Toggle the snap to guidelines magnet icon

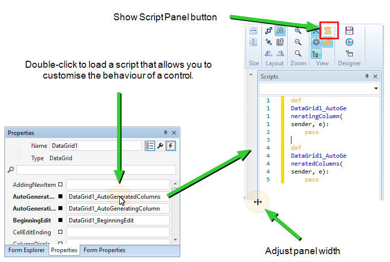pyautogui.click(x=280, y=31)
